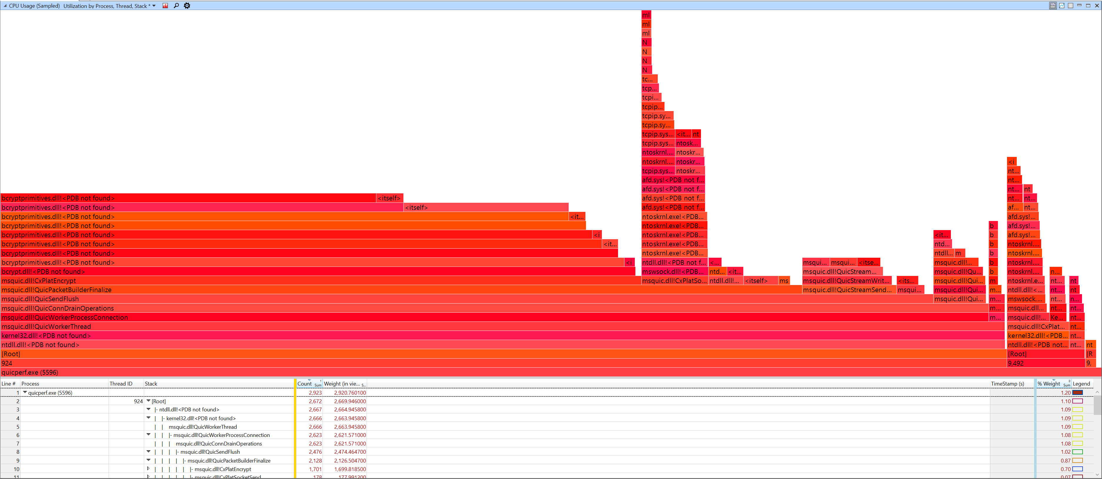Sort by the Count column header
The image size is (1102, 479).
coord(305,383)
